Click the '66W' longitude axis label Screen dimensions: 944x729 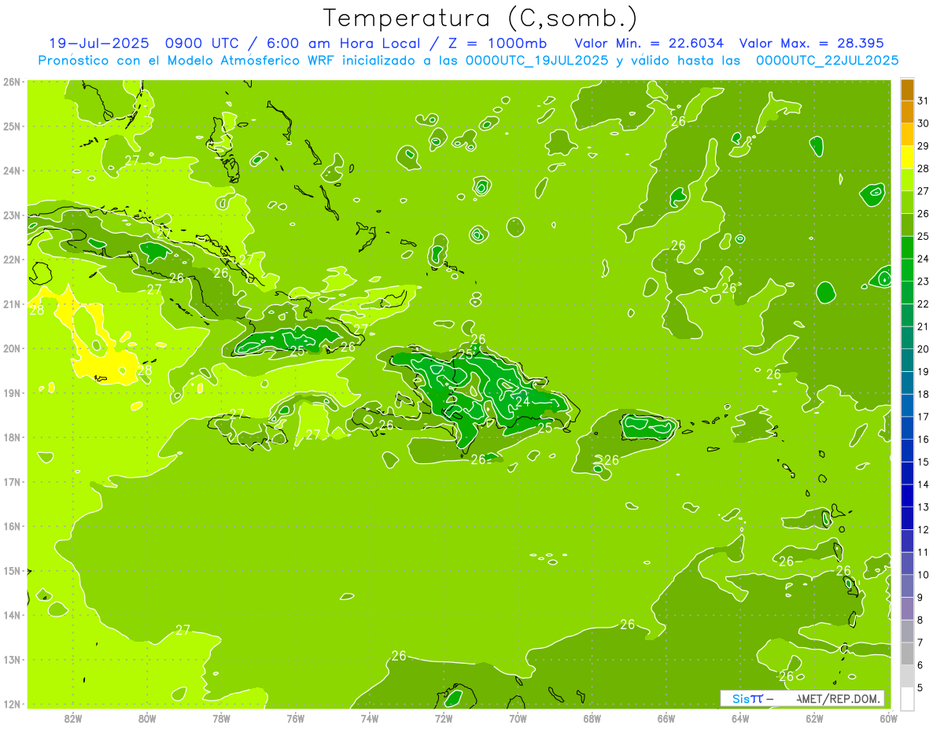tap(666, 718)
